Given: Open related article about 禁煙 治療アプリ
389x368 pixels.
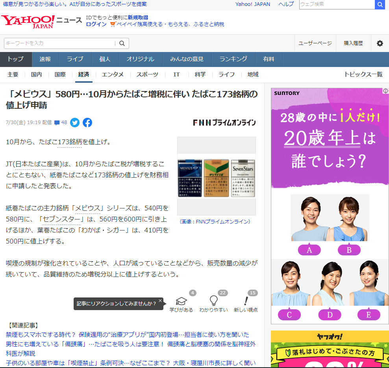Looking at the screenshot, I should [x=127, y=335].
